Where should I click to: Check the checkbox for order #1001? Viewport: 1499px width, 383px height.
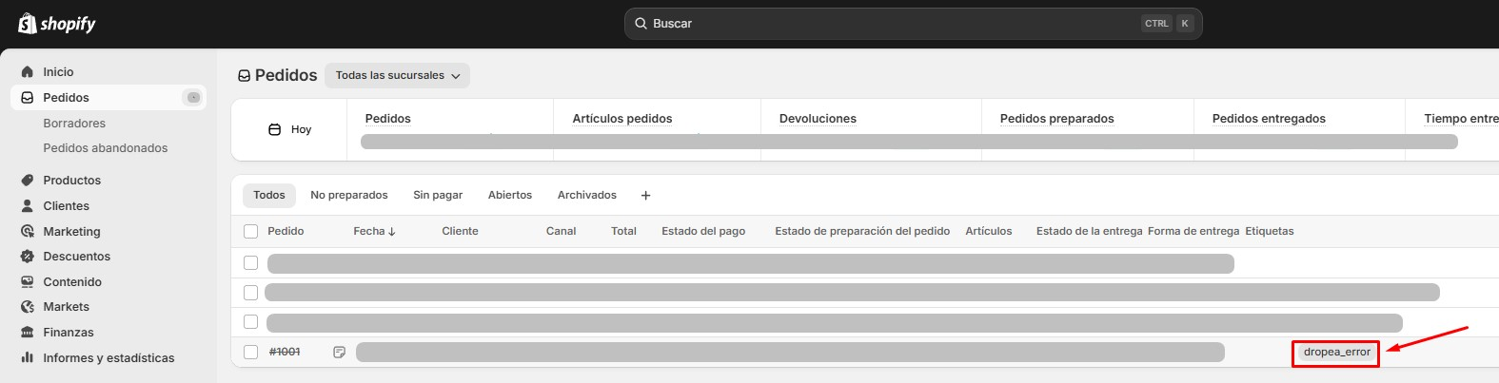click(x=250, y=352)
